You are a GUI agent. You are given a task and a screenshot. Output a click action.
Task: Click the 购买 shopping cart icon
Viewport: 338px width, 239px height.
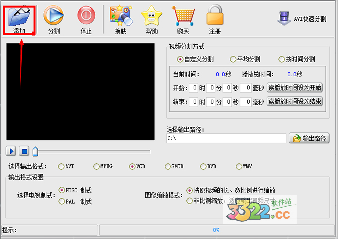coord(183,16)
